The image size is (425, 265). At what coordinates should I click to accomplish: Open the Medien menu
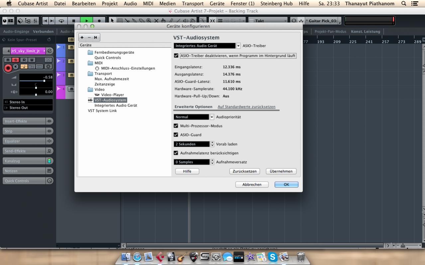[x=167, y=3]
